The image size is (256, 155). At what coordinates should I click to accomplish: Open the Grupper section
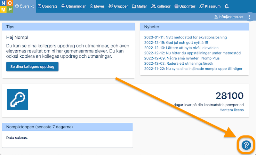pos(118,6)
